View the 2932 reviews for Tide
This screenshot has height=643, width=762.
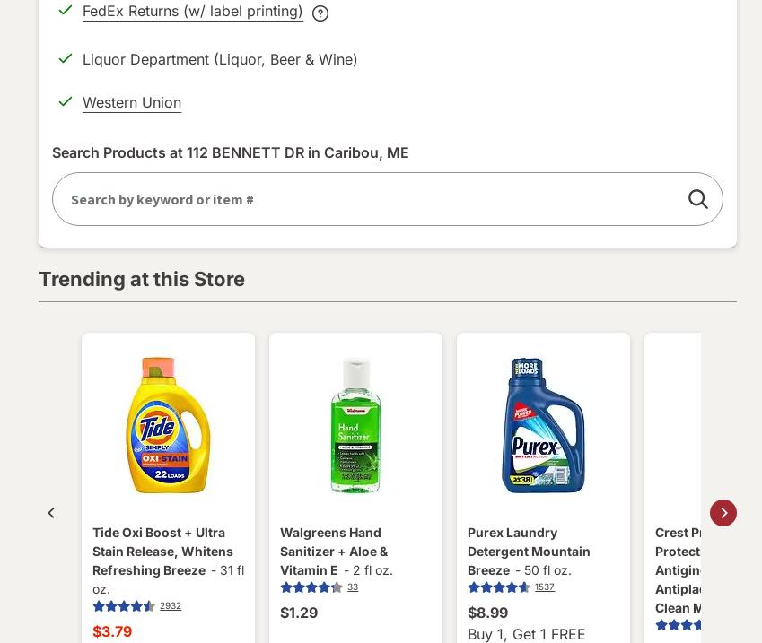tap(171, 606)
